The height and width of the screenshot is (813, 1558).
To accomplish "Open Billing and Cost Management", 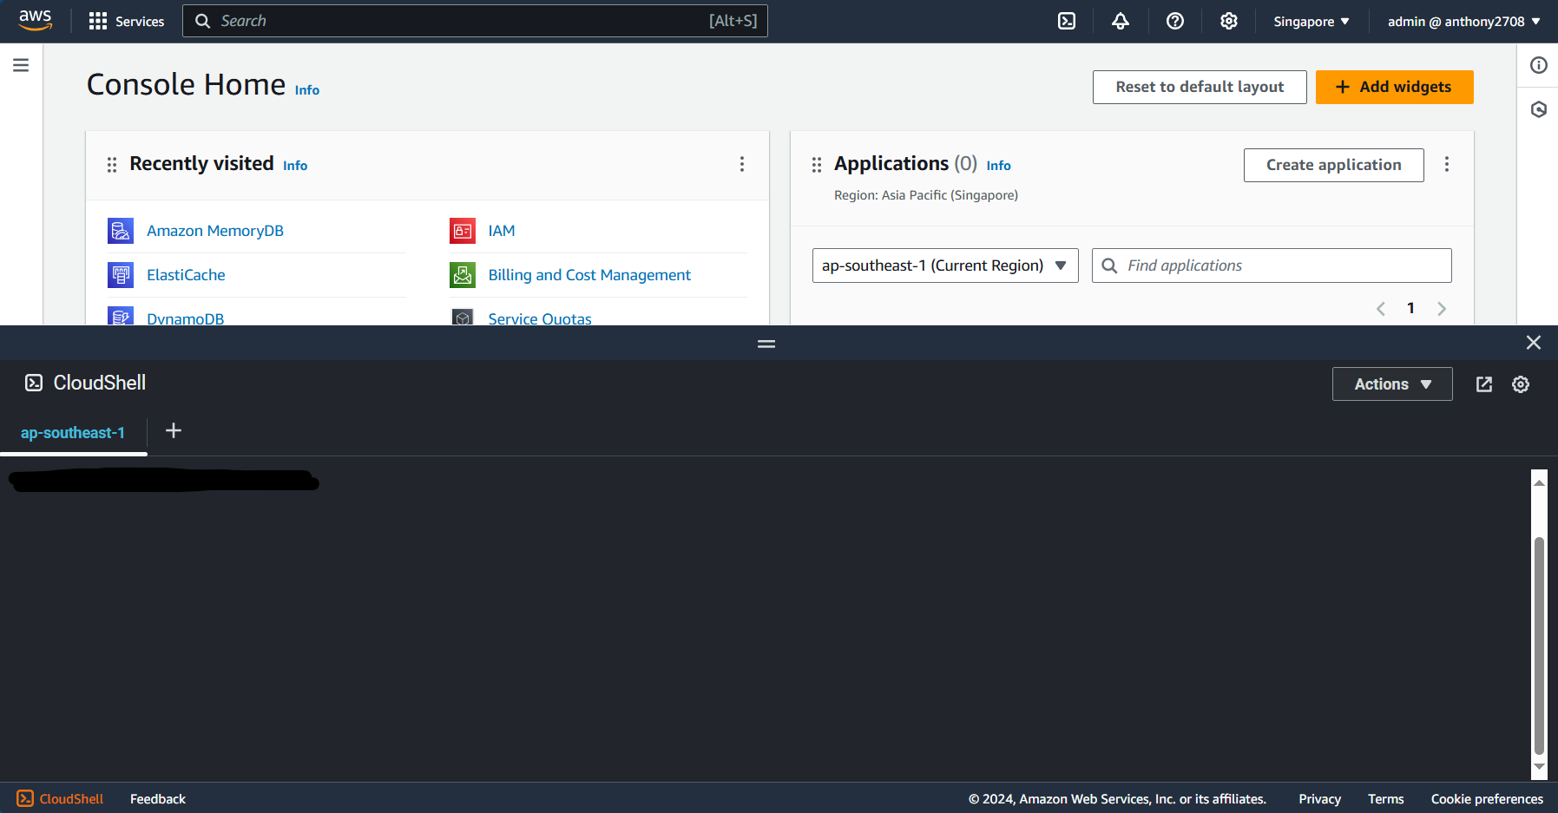I will [x=589, y=275].
